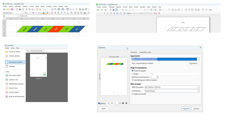Expand the Pages par feuille section
The height and width of the screenshot is (124, 226).
132,94
